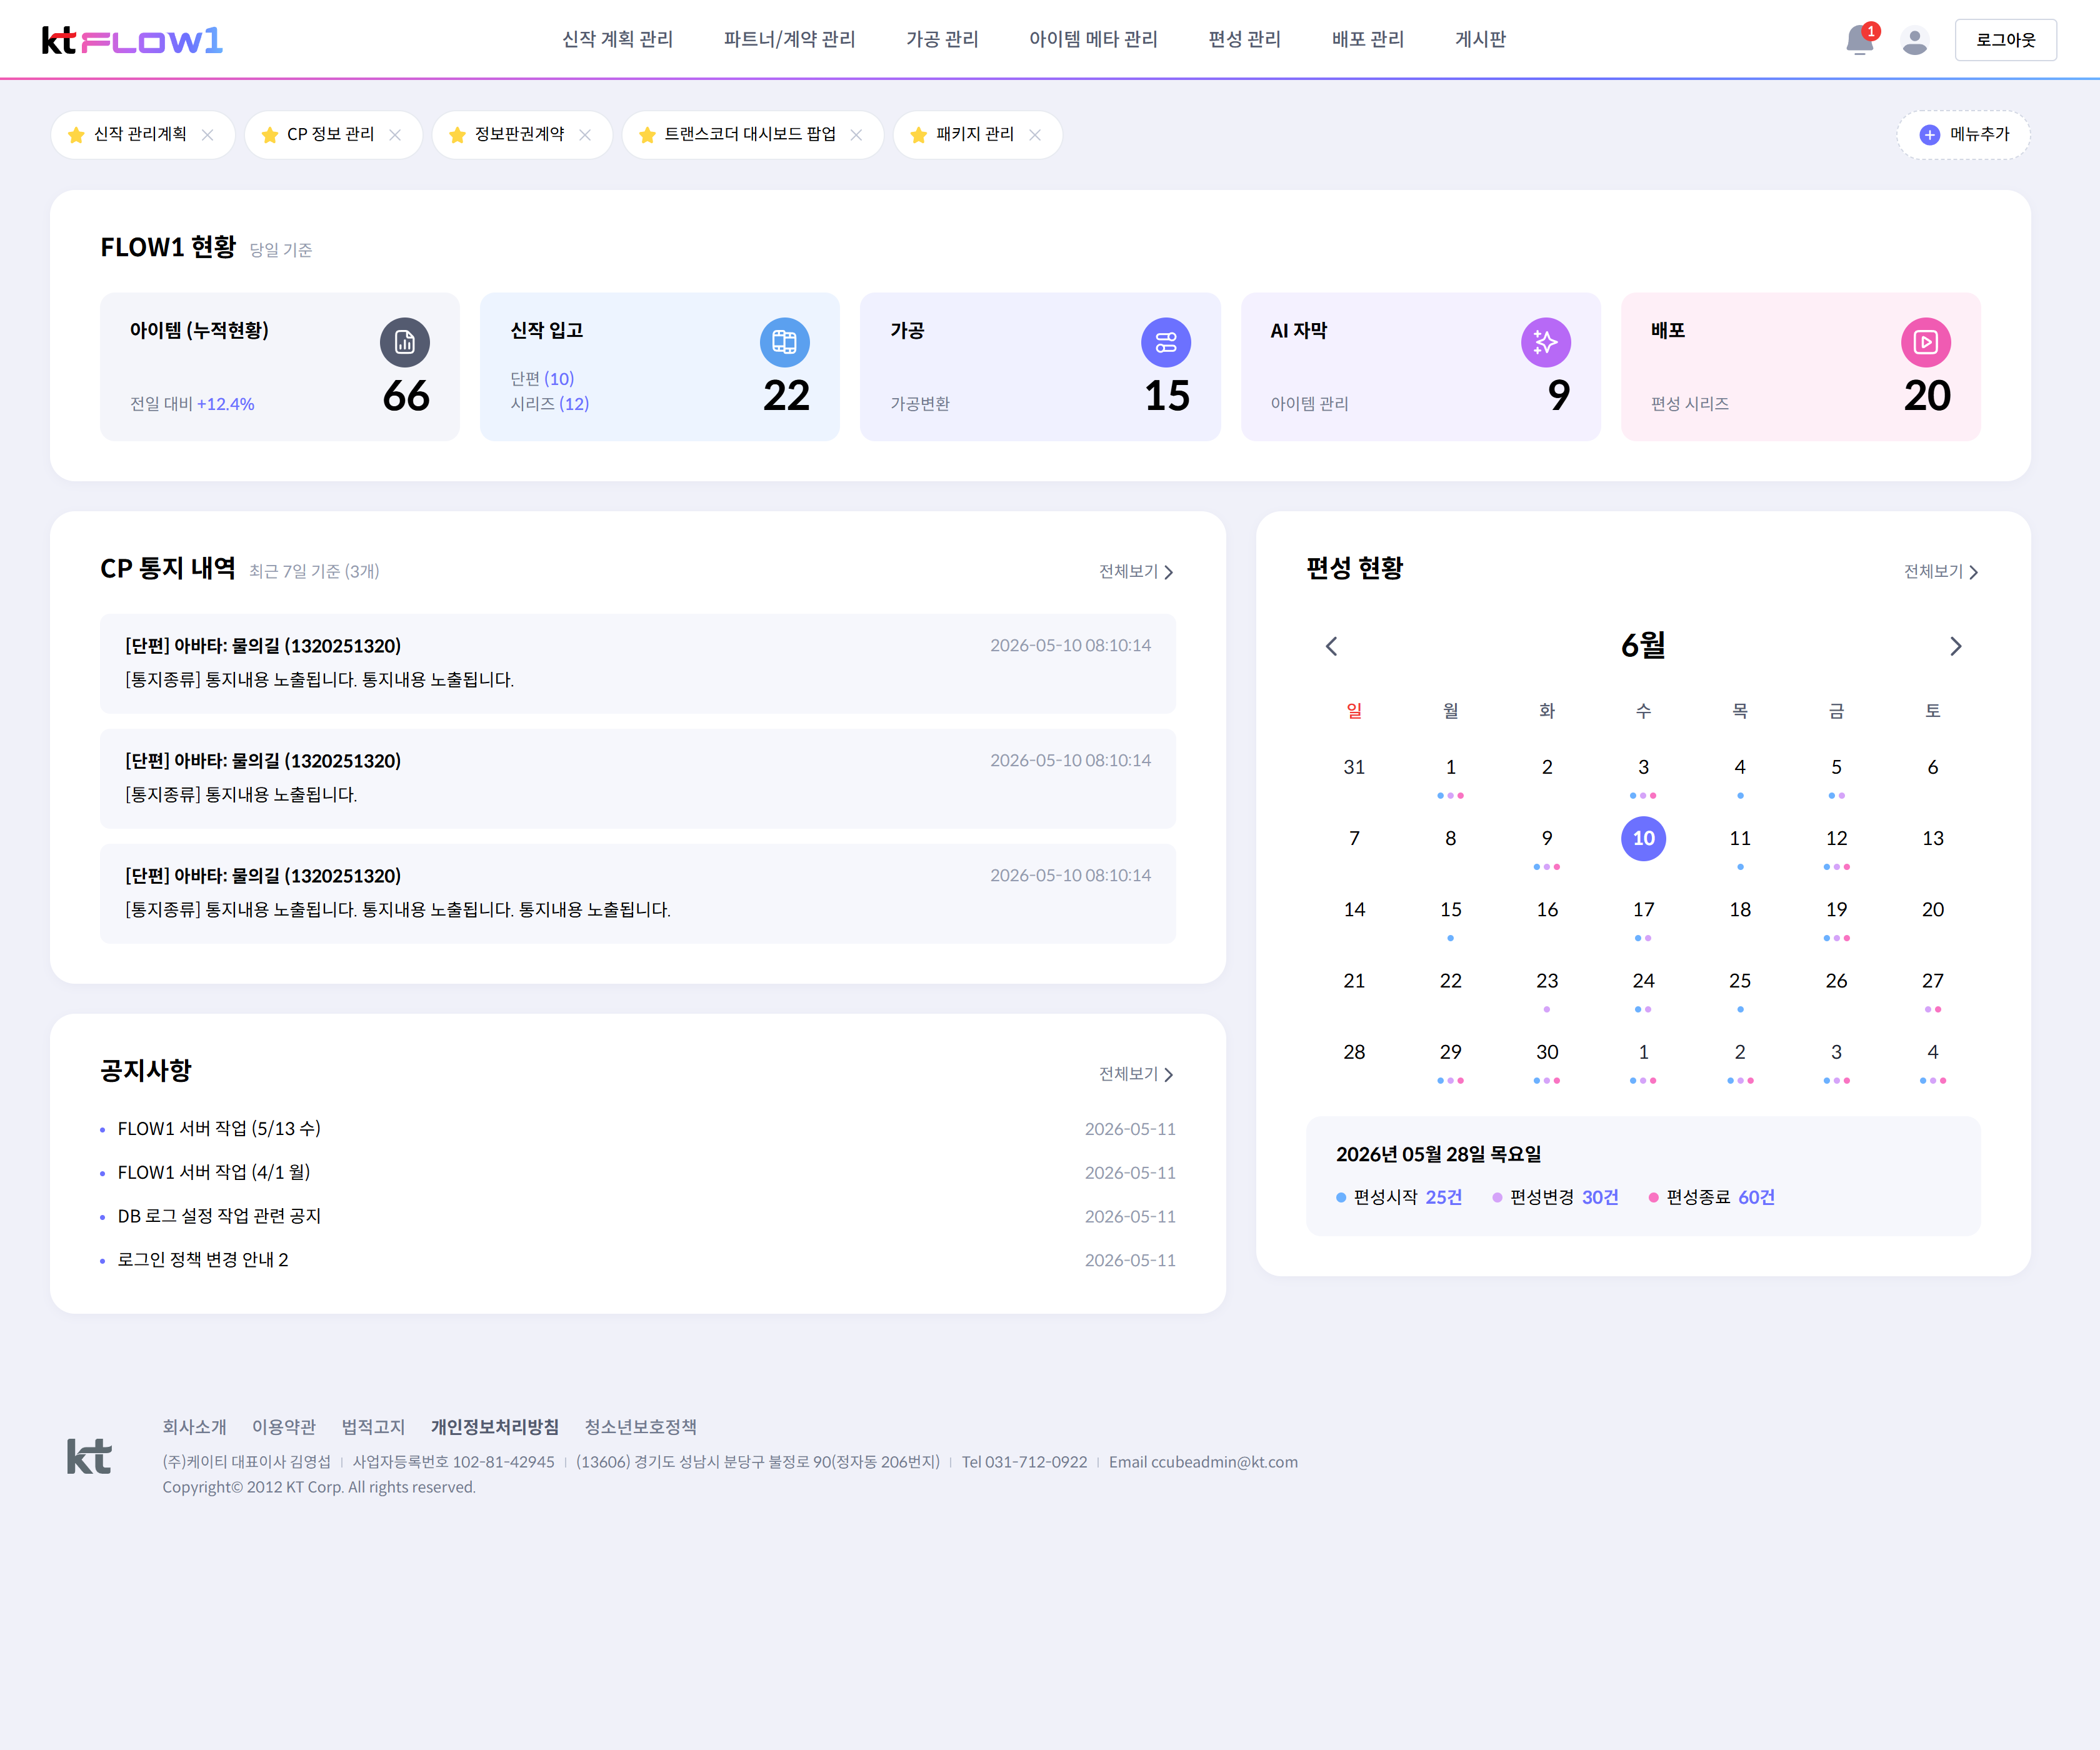Click the 가공 settings icon

tap(1166, 342)
